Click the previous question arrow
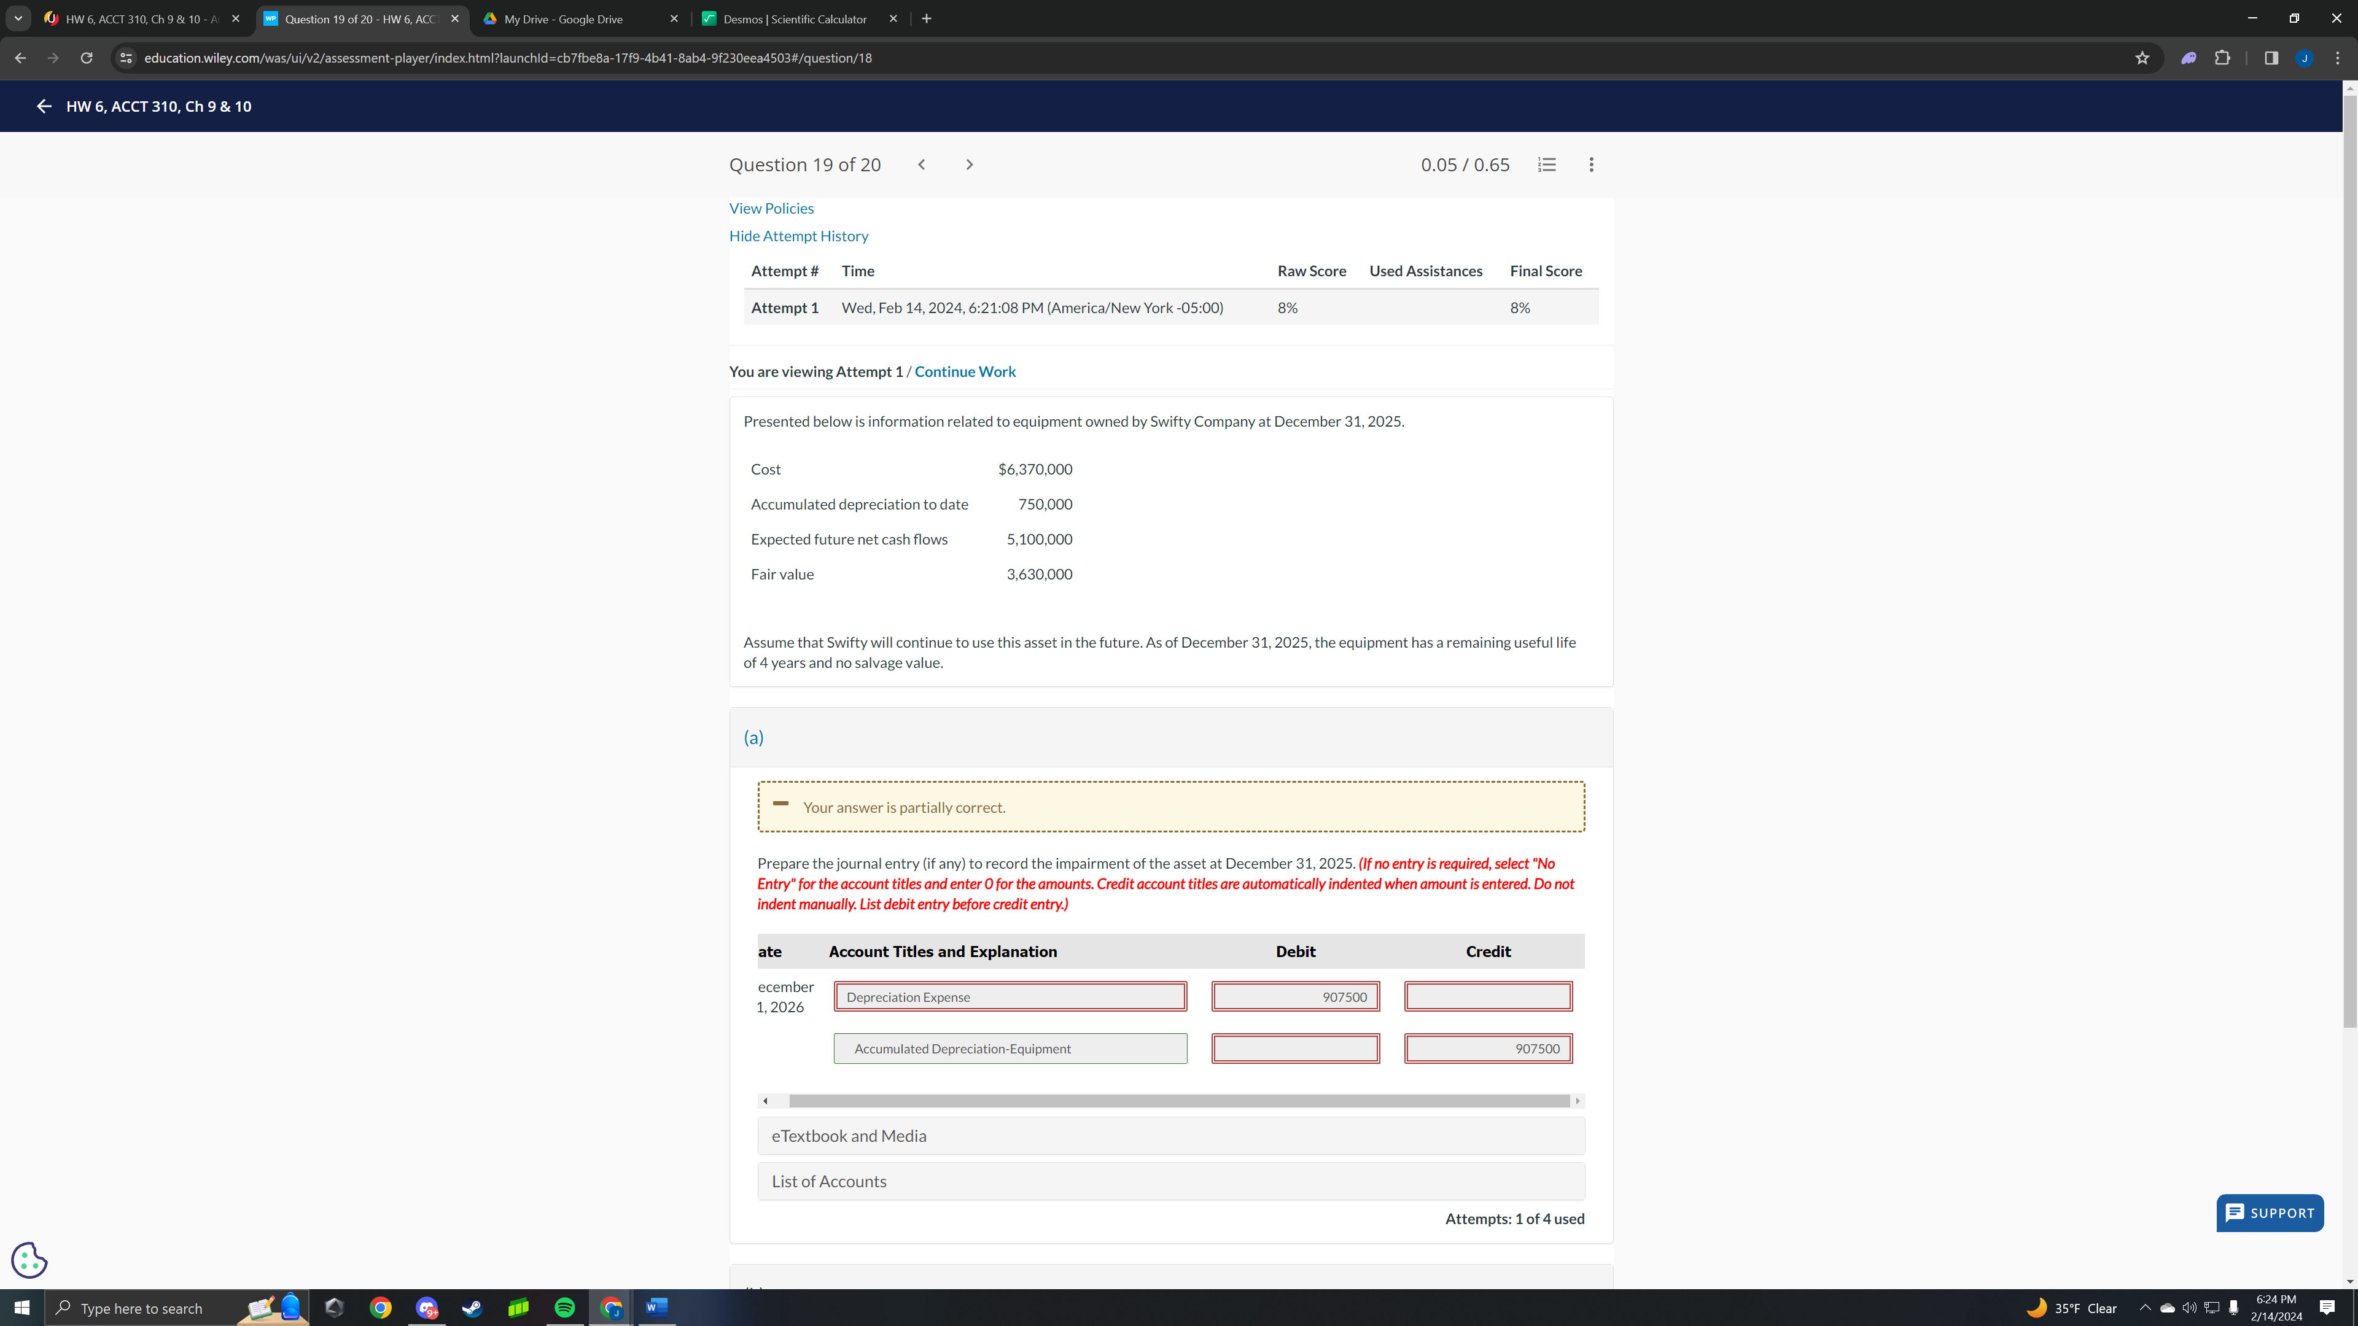The height and width of the screenshot is (1326, 2358). (x=921, y=165)
